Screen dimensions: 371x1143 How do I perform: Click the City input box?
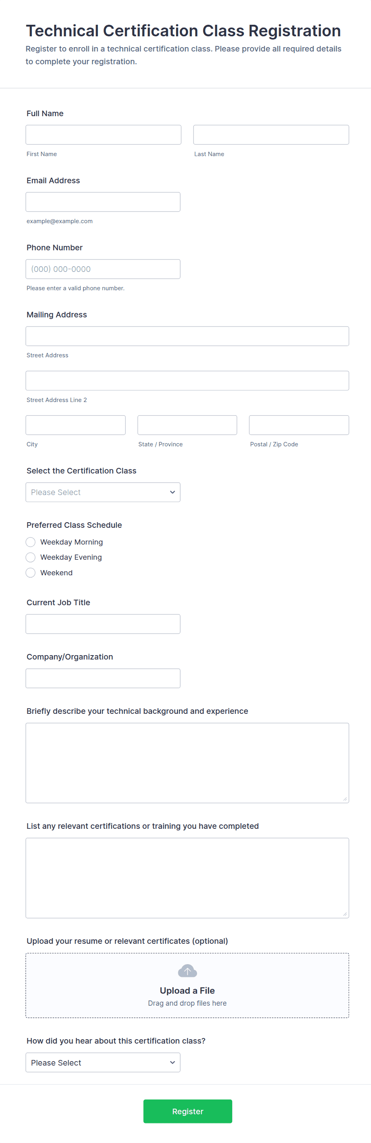[75, 425]
